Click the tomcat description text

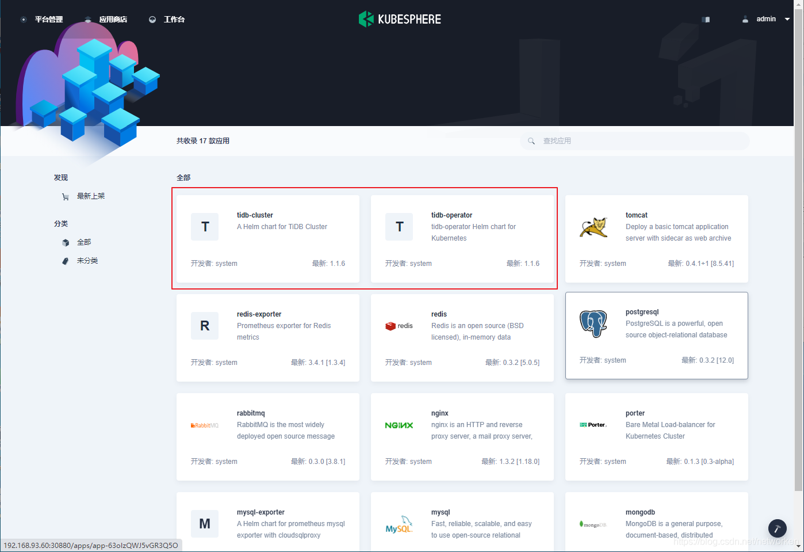(679, 233)
